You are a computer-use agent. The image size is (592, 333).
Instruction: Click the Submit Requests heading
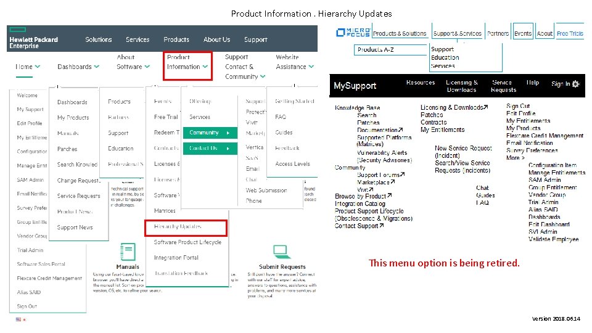tap(282, 266)
